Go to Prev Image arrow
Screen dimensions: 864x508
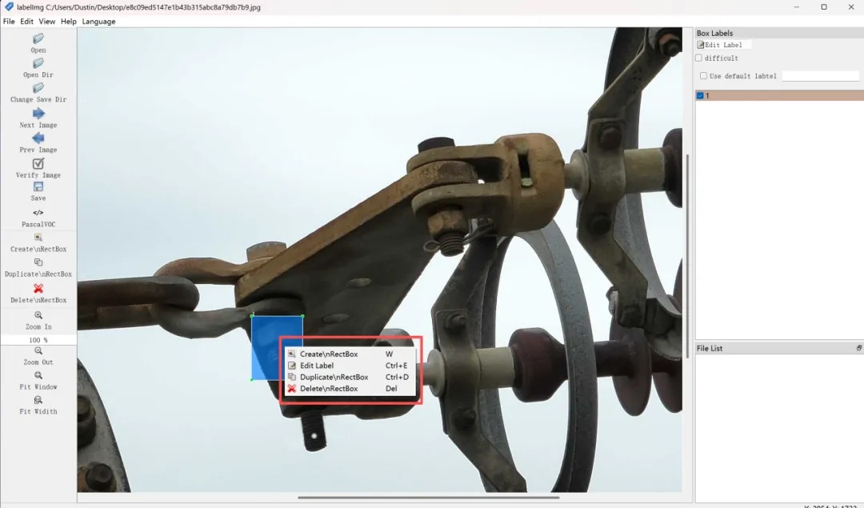pos(38,138)
